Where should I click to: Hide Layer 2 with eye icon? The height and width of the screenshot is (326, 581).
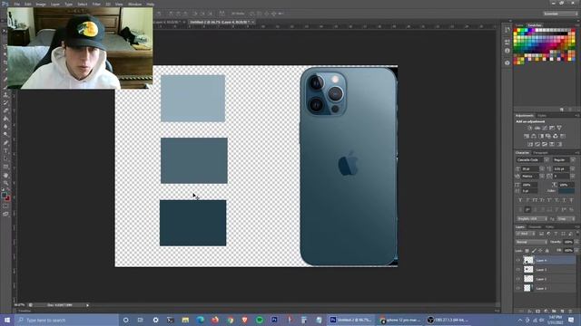[518, 279]
